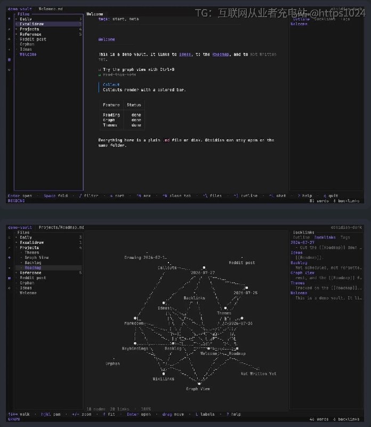
Task: Click the 'Markdown' node in the graph
Action: 135,318
